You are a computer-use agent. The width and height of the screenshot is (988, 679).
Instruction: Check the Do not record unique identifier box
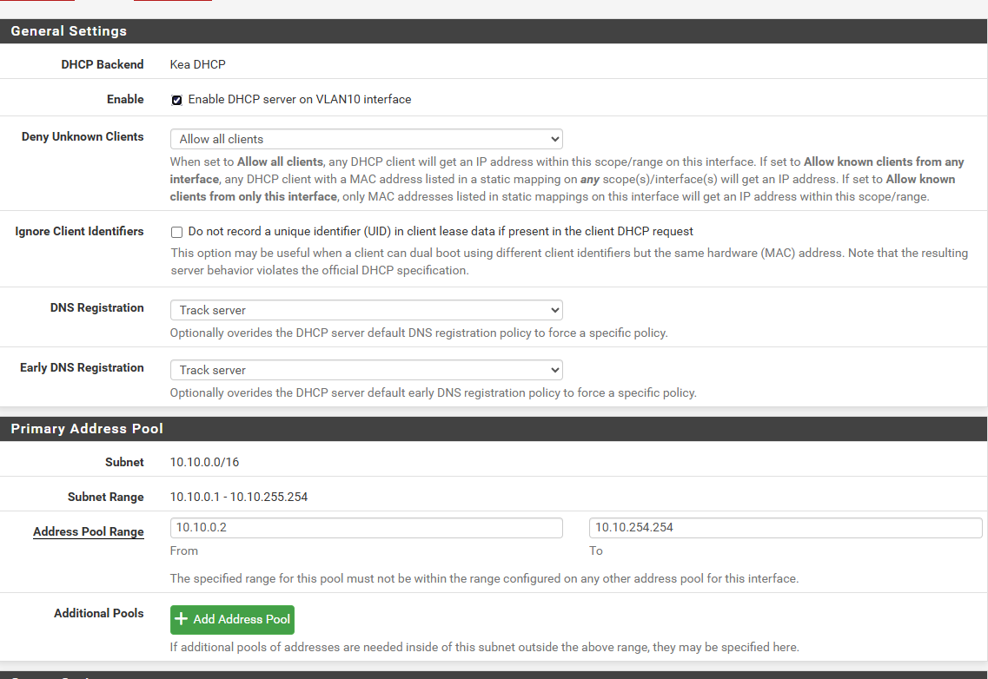176,232
